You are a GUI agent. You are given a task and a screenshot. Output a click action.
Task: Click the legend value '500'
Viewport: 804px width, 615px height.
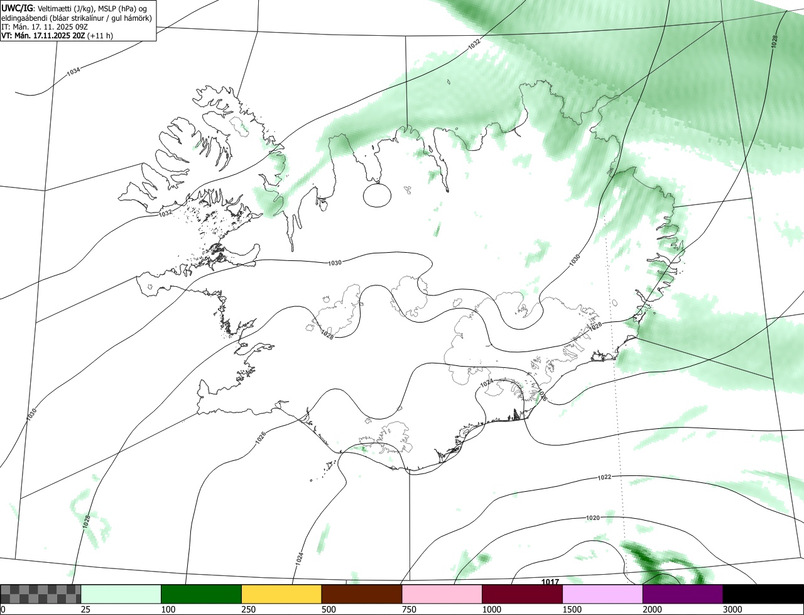328,609
